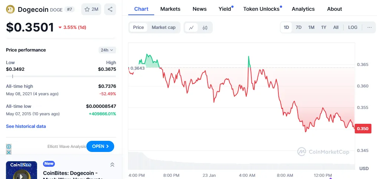Open chart more options ellipsis
The width and height of the screenshot is (377, 179).
(369, 27)
